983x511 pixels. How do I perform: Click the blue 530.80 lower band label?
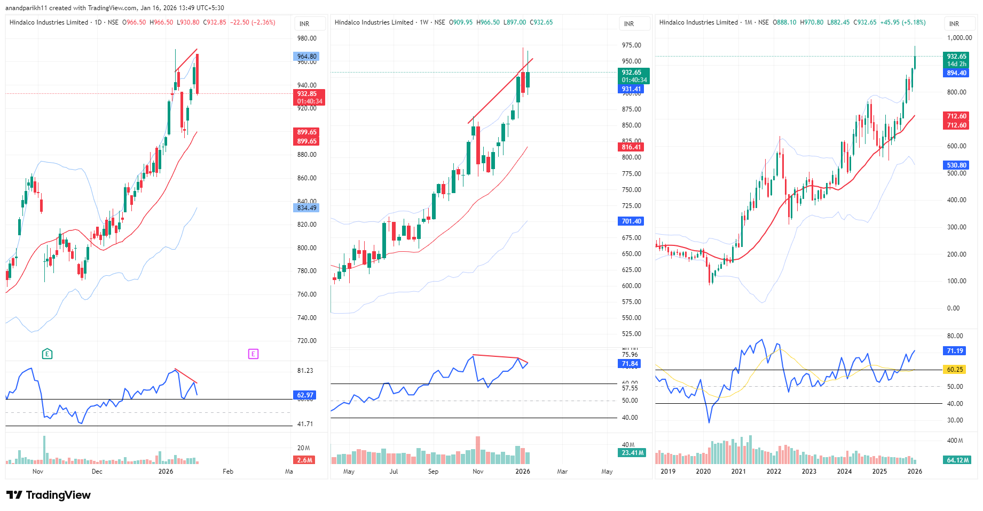coord(956,165)
